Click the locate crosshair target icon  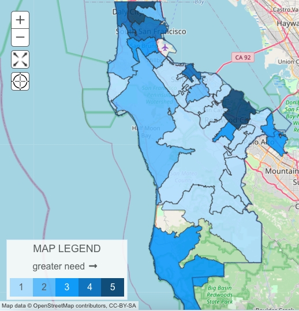tap(20, 81)
